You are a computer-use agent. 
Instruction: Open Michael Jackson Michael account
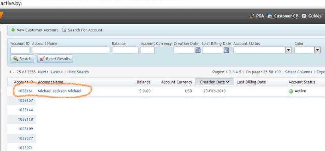pyautogui.click(x=59, y=91)
